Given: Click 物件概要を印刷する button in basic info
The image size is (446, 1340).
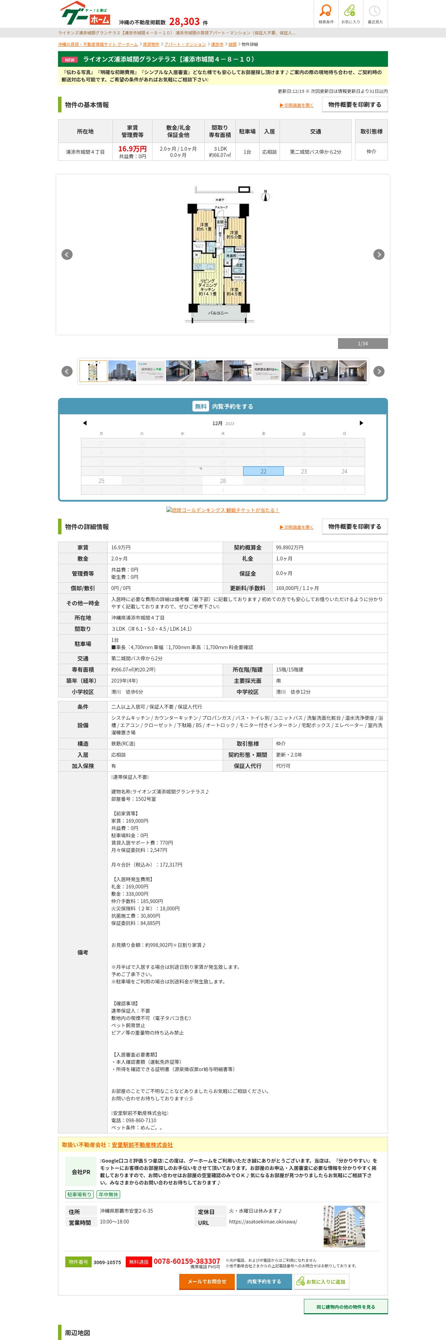Looking at the screenshot, I should point(355,105).
